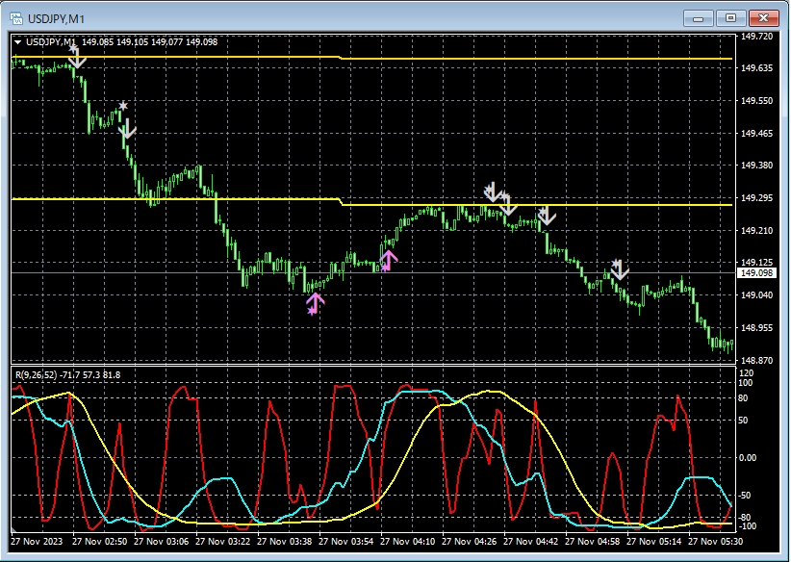The width and height of the screenshot is (791, 562).
Task: Click the chart window icon in title bar
Action: coord(16,18)
